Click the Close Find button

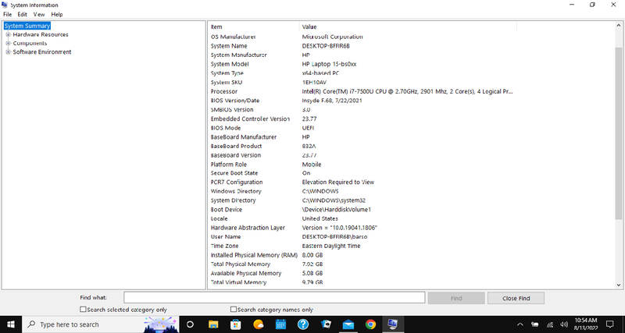pyautogui.click(x=516, y=298)
